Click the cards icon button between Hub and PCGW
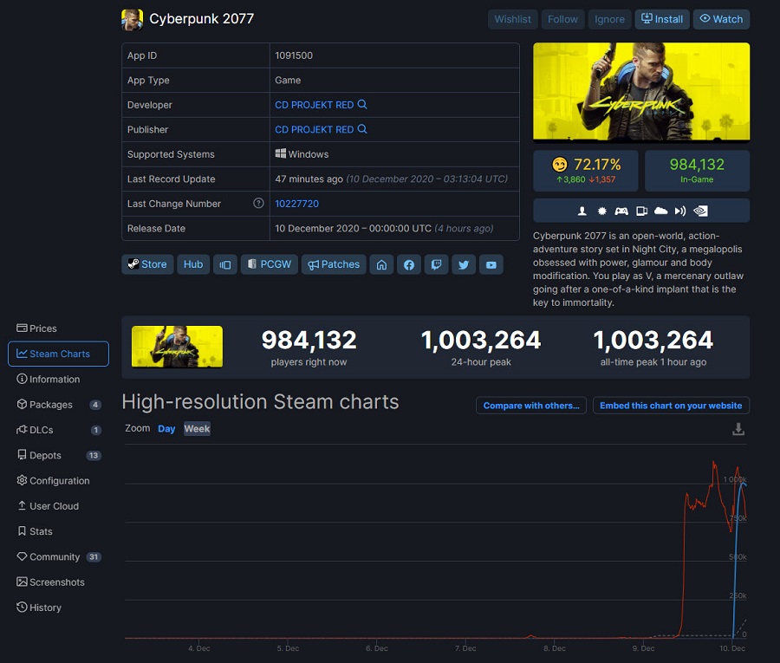Viewport: 780px width, 663px height. tap(225, 264)
